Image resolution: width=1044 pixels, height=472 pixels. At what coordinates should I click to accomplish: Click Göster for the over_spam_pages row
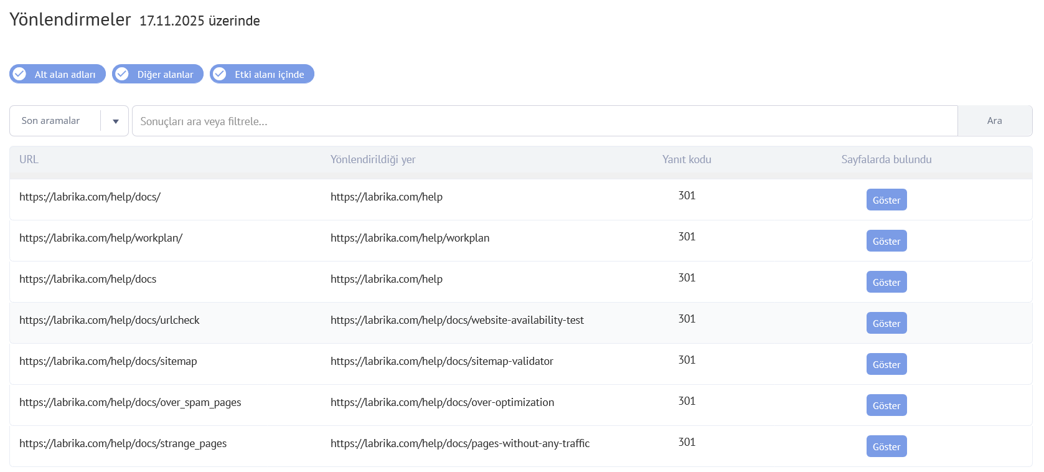point(886,405)
